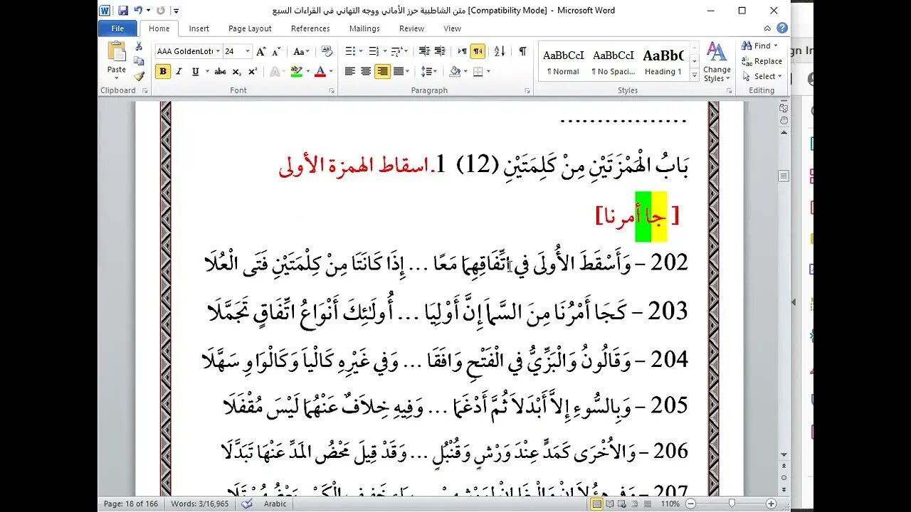911x512 pixels.
Task: Apply the Heading 1 style
Action: [x=663, y=61]
